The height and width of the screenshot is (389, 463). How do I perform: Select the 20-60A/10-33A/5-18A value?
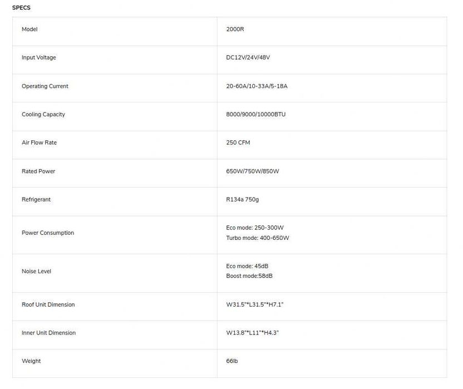point(257,86)
